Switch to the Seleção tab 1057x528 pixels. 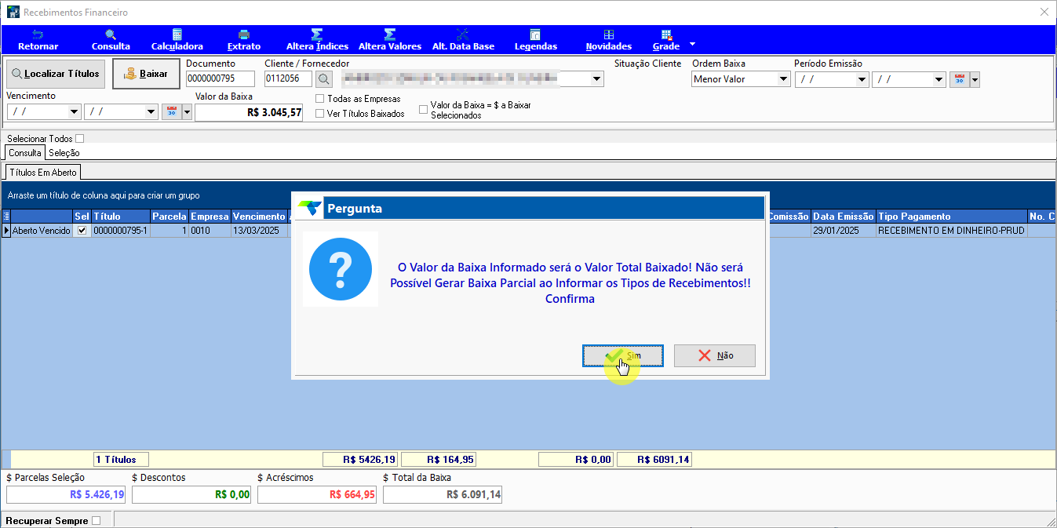pos(64,153)
